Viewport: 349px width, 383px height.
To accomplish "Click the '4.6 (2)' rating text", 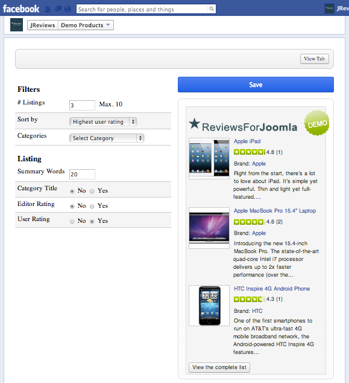I will click(274, 222).
